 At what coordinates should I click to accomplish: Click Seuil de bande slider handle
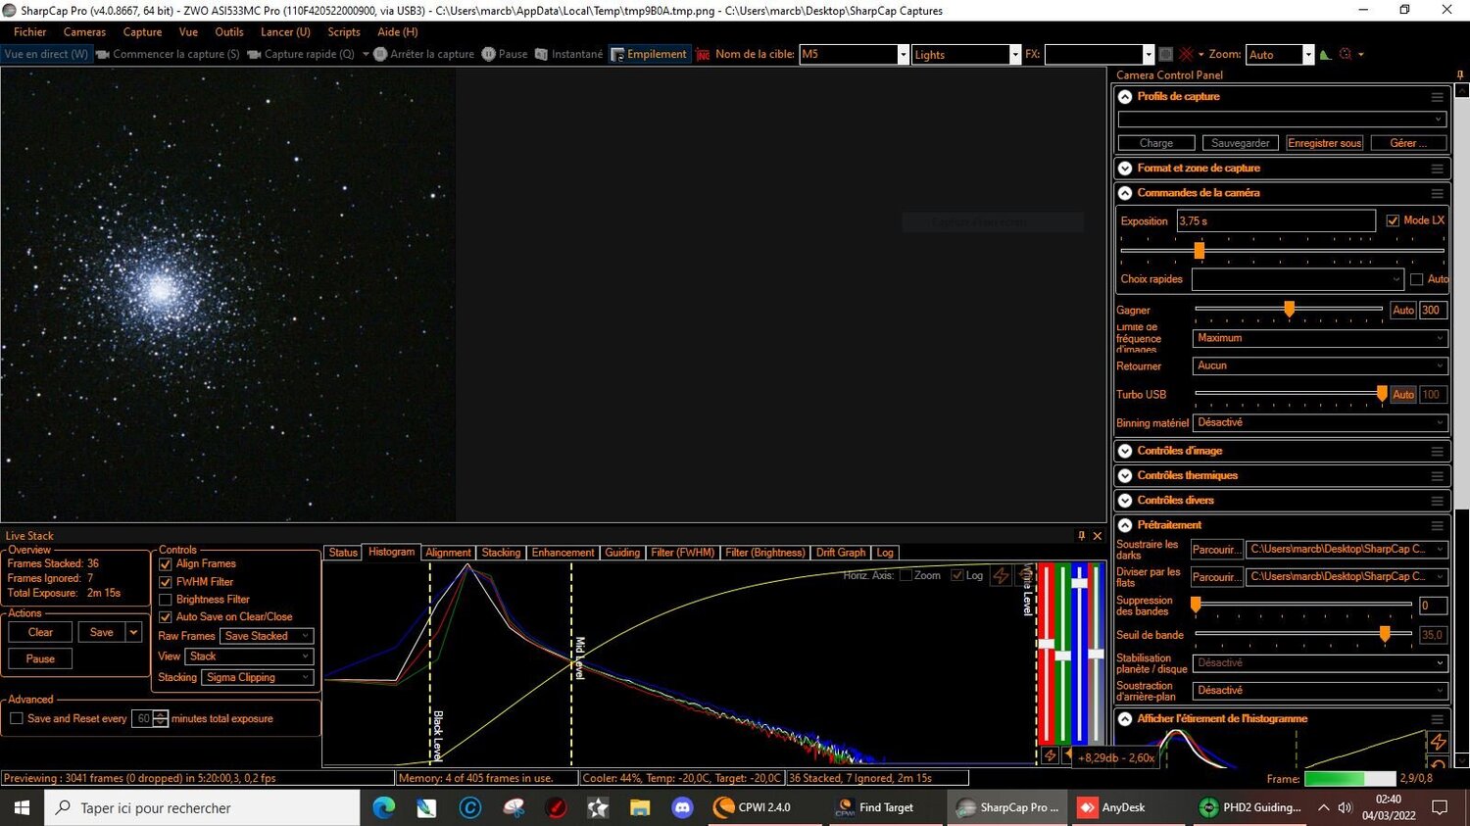[1385, 634]
